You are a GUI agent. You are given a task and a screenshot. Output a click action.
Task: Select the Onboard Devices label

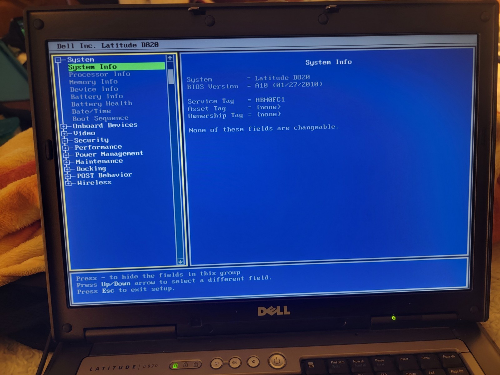click(x=105, y=126)
